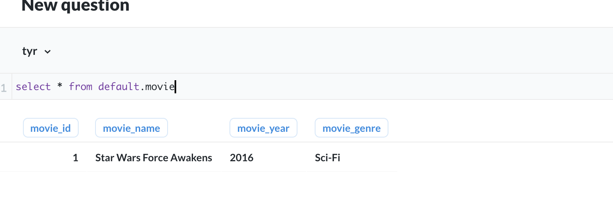The height and width of the screenshot is (203, 613).
Task: Open the movie_genre column header
Action: (x=351, y=128)
